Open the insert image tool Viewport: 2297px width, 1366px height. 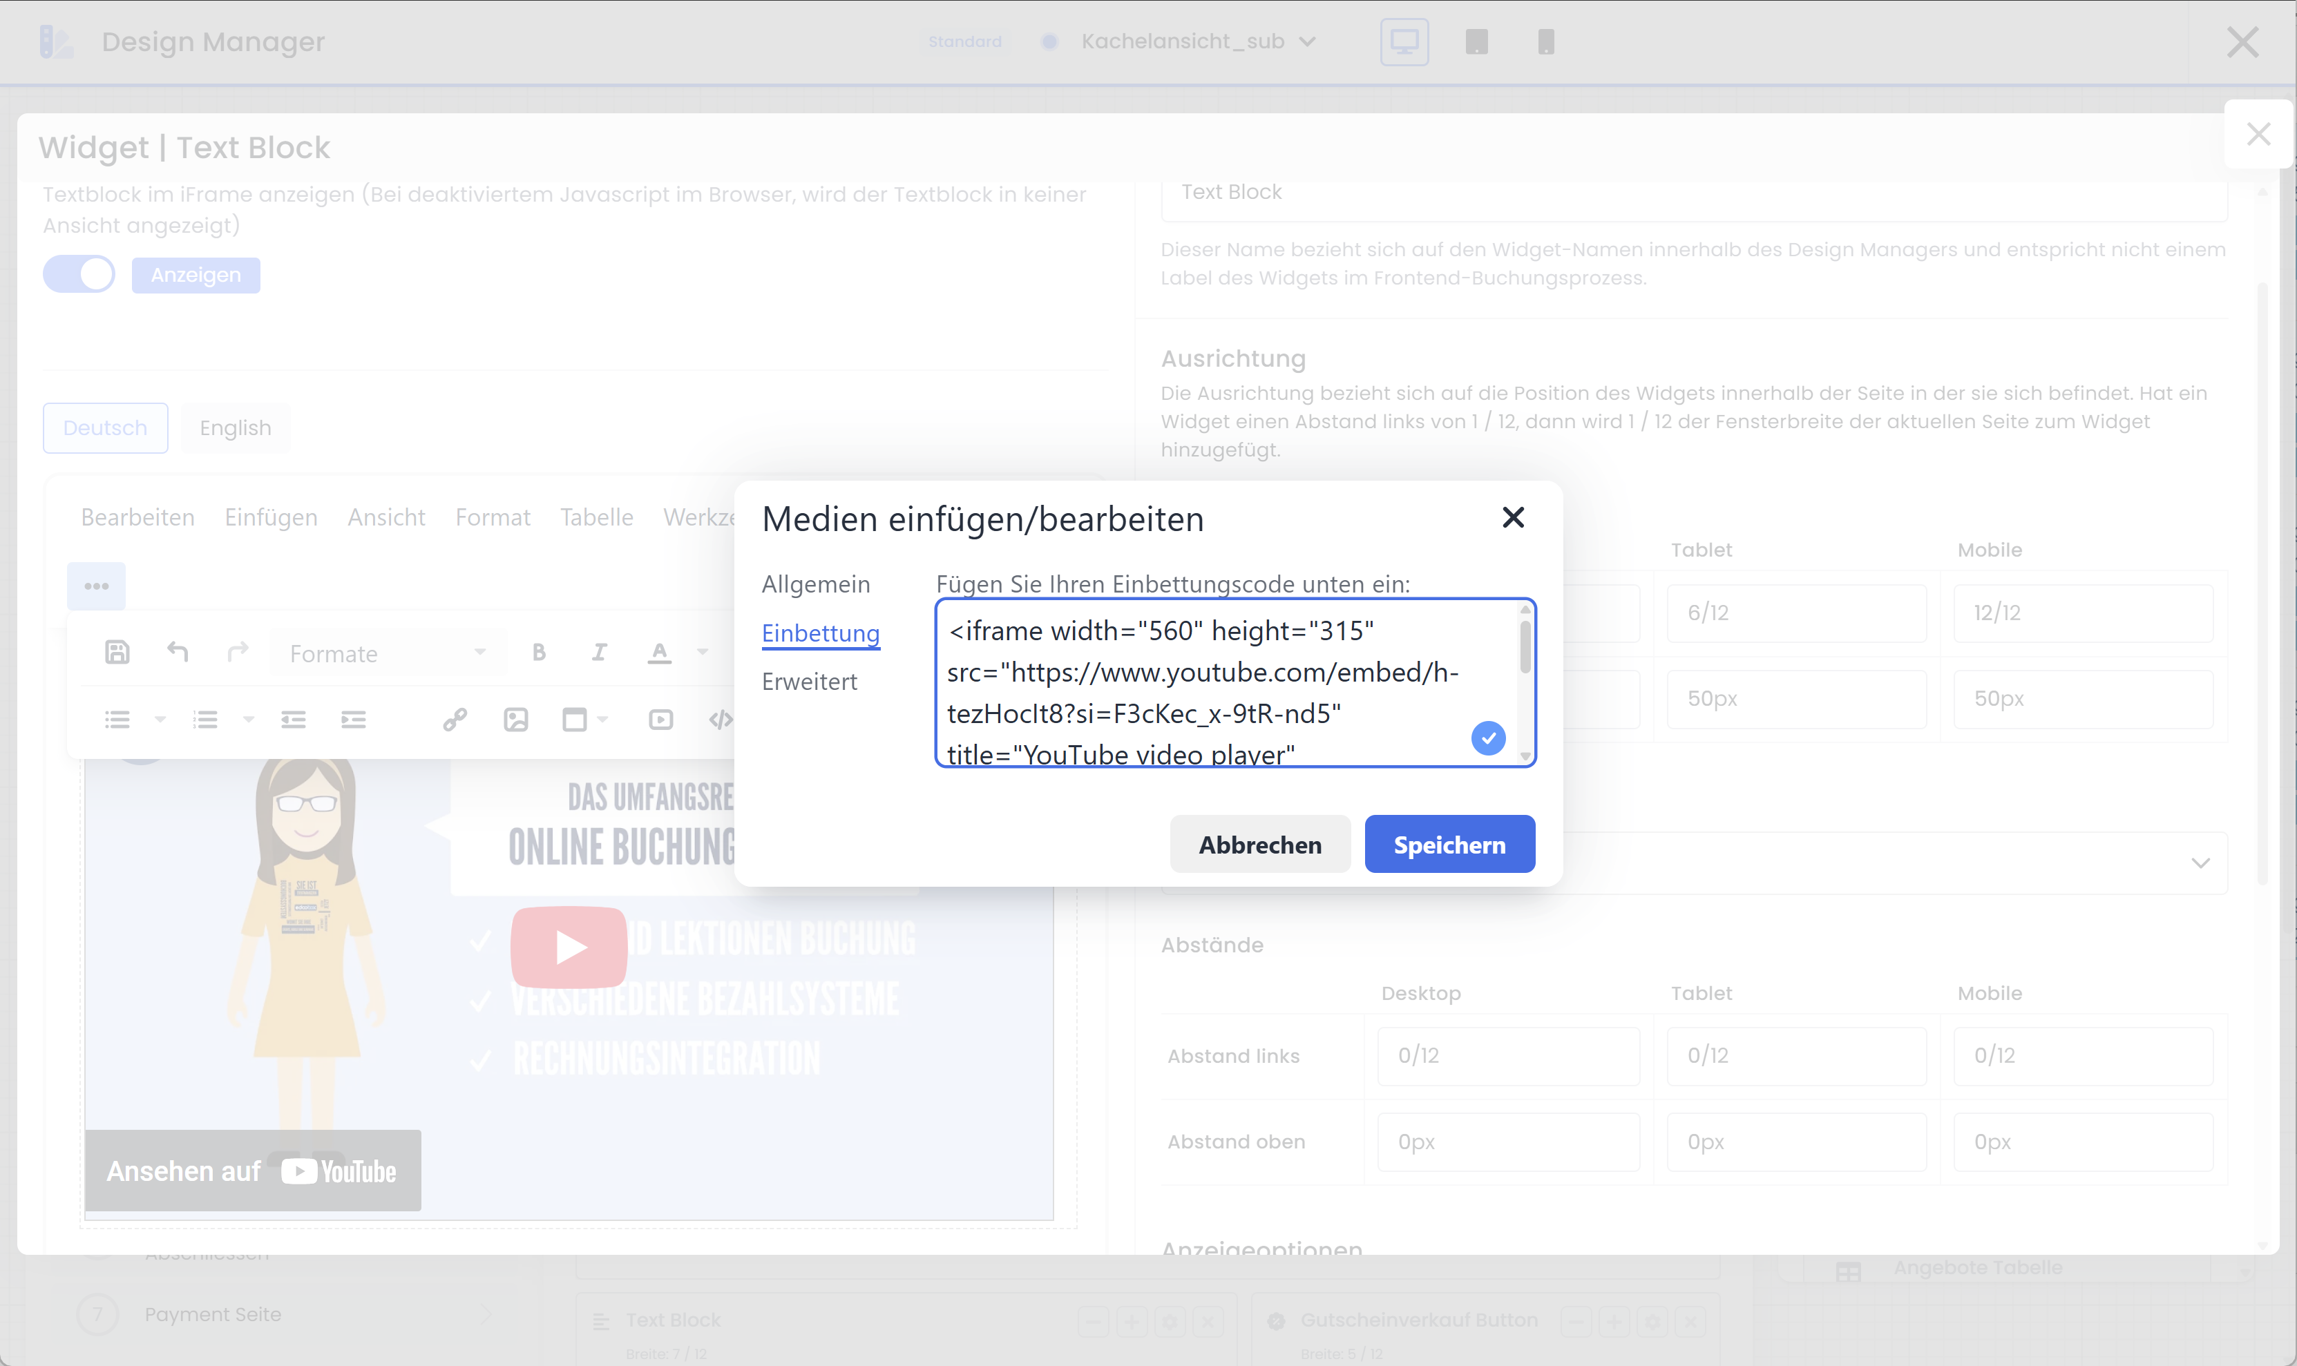517,720
